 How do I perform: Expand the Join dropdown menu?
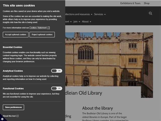77,22
